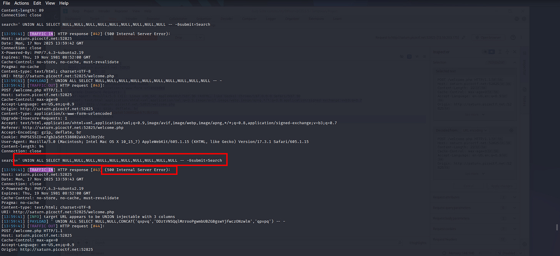Open Learn tab in Burp window behind
This screenshot has height=256, width=560.
[x=337, y=18]
